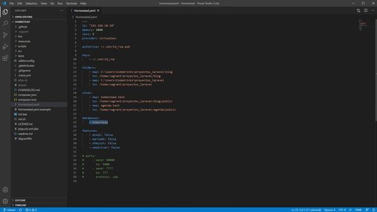Screen dimensions: 377x212
Task: Open the init.bat file
Action: tap(22, 114)
